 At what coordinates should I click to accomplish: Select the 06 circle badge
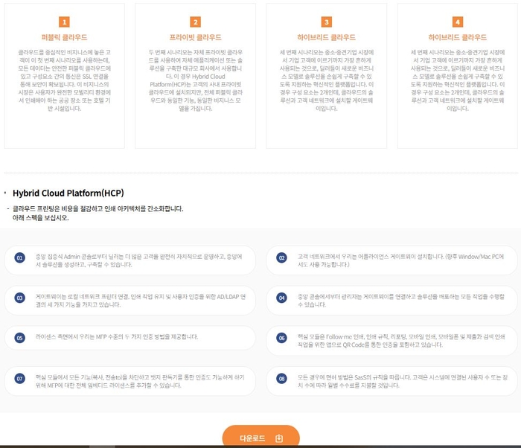pyautogui.click(x=281, y=338)
